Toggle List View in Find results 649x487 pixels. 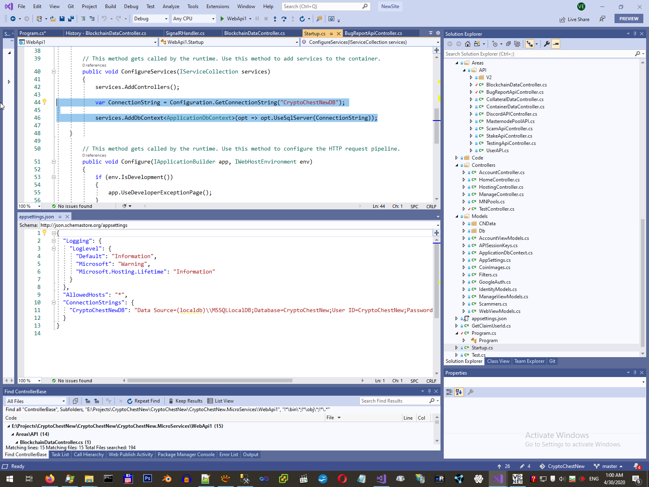tap(220, 401)
